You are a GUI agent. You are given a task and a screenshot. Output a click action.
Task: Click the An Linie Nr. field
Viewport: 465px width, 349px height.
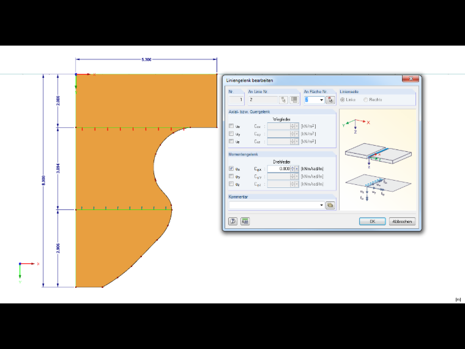click(x=263, y=100)
